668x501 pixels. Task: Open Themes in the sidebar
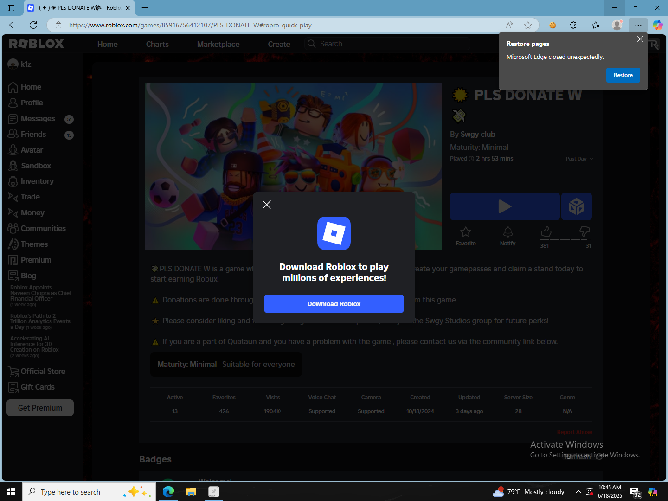(28, 244)
